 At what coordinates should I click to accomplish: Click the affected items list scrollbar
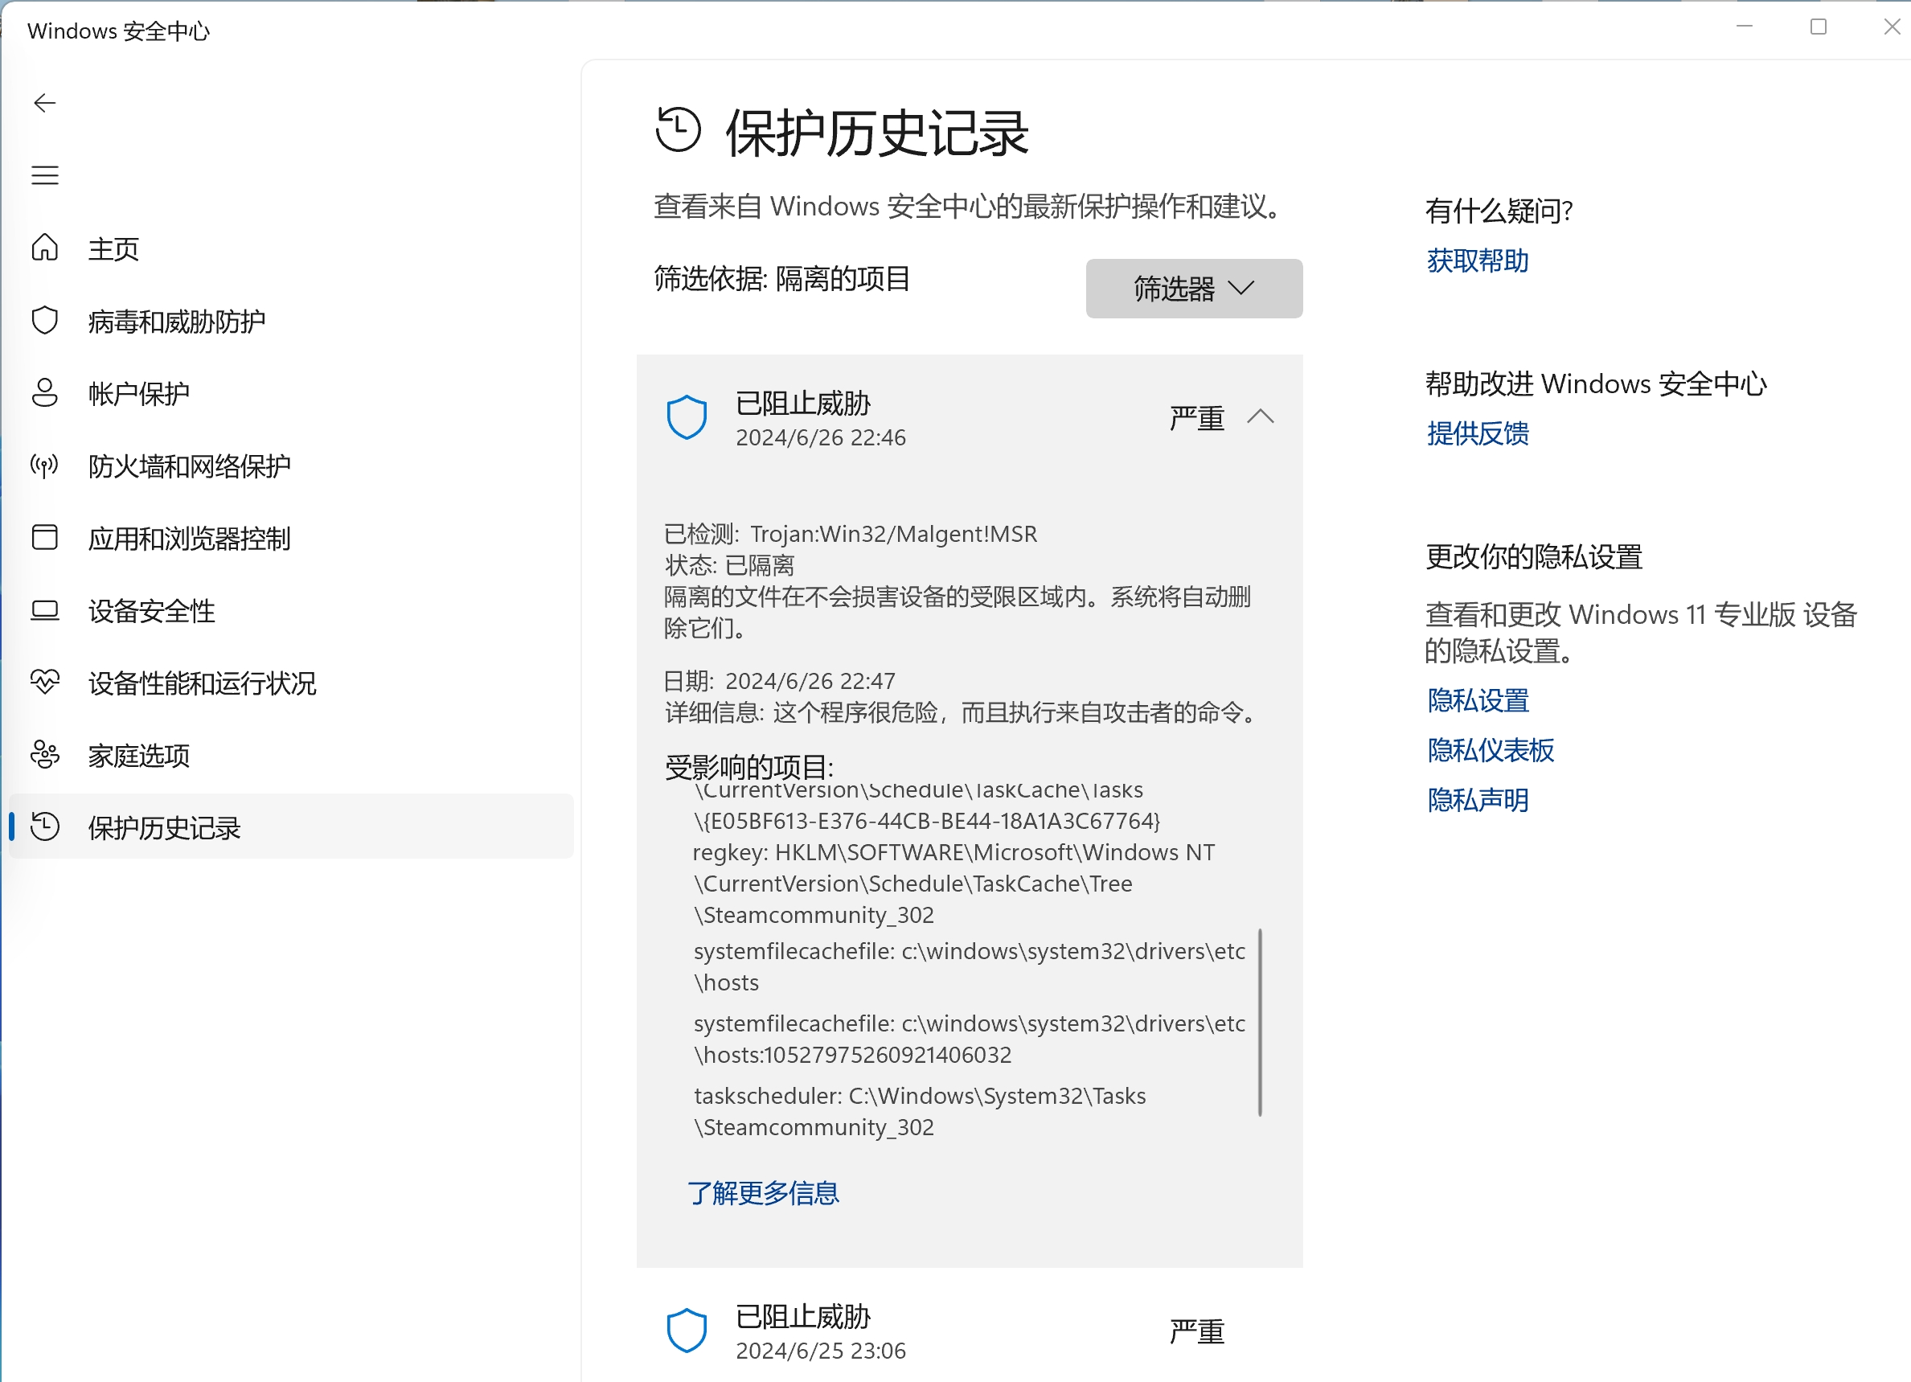1261,1022
